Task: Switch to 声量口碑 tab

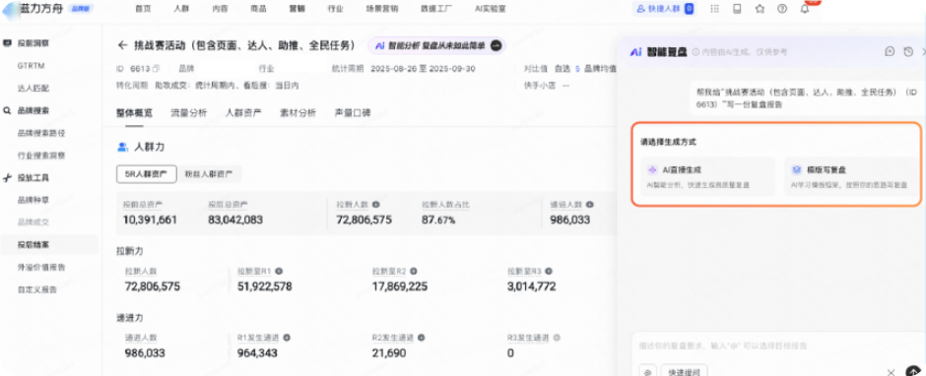Action: pyautogui.click(x=353, y=113)
